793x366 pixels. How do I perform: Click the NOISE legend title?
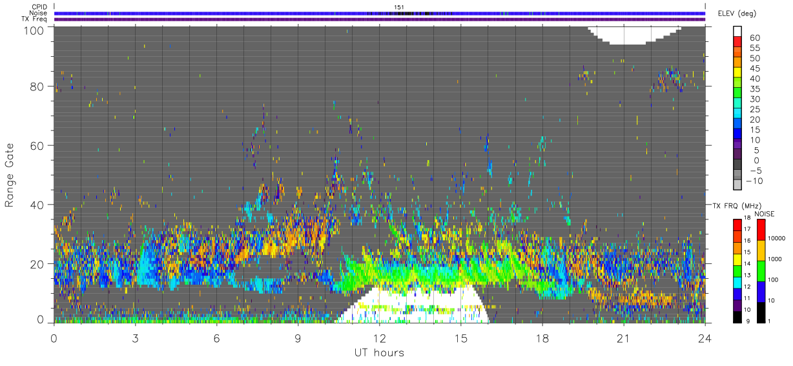[764, 214]
